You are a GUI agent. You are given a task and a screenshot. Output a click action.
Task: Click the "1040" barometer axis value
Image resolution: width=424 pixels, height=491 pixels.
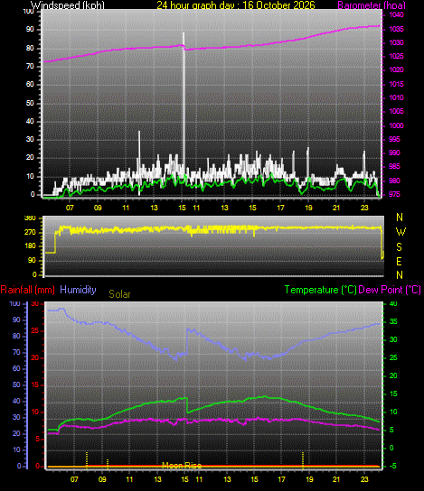click(x=396, y=14)
